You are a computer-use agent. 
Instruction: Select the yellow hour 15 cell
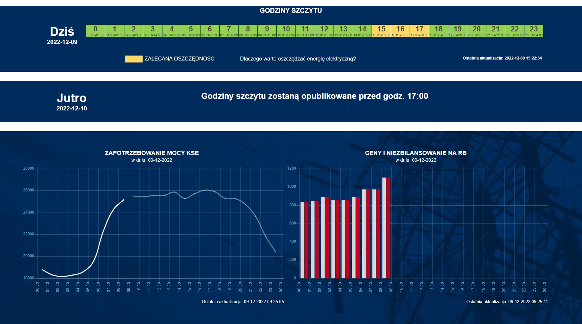(x=381, y=31)
